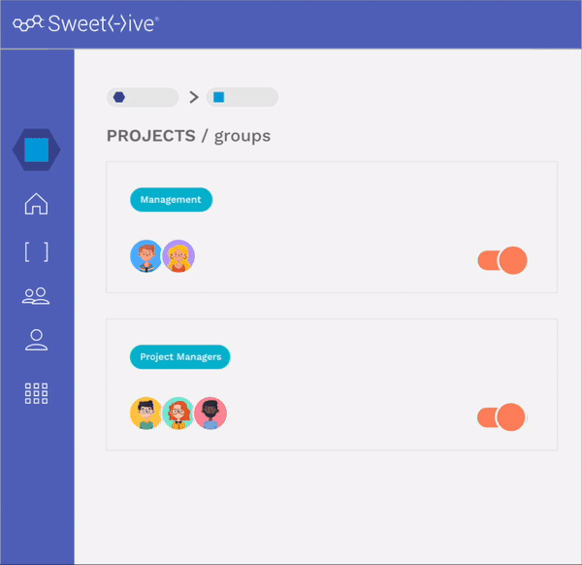Screen dimensions: 582x565
Task: Open the Home icon in sidebar
Action: (x=37, y=204)
